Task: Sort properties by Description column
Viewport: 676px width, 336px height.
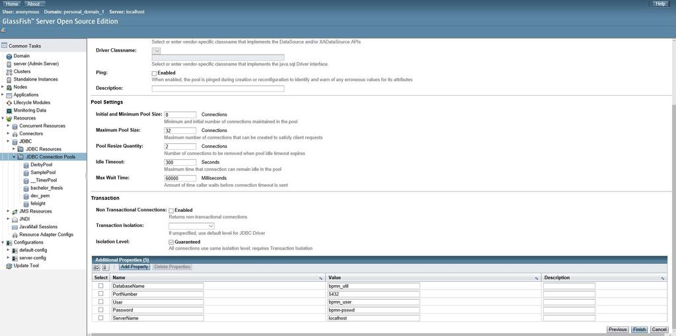Action: [663, 279]
